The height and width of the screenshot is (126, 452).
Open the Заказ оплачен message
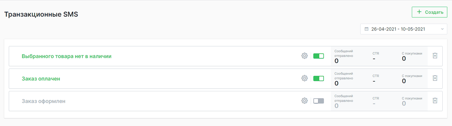(41, 78)
